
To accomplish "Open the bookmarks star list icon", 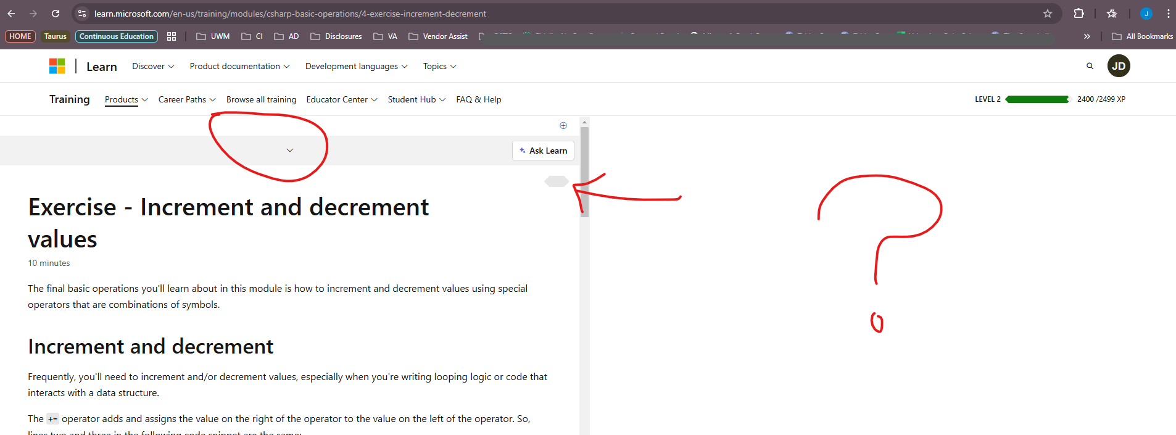I will [1112, 14].
